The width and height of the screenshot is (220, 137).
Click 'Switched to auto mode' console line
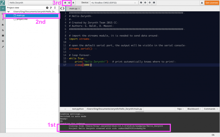[73, 117]
